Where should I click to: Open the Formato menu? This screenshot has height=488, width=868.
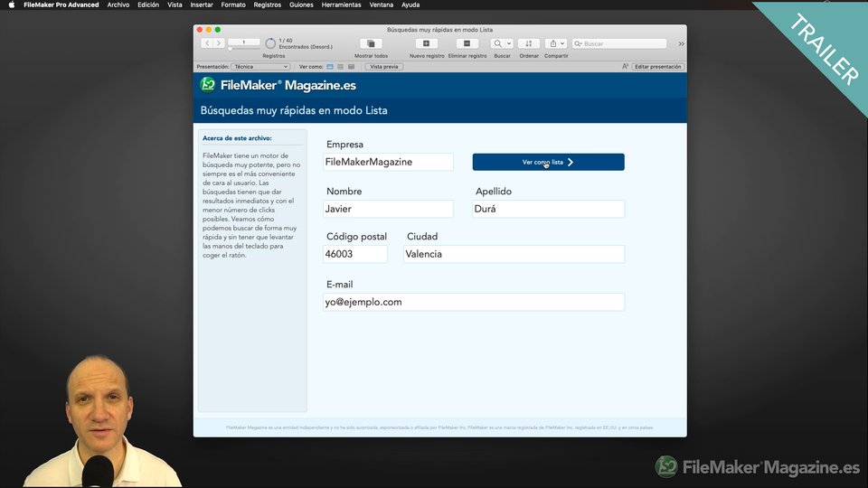click(233, 5)
